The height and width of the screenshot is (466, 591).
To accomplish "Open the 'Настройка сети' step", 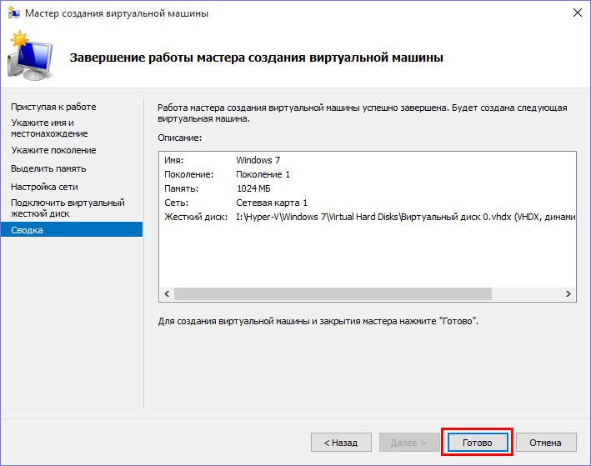I will coord(45,187).
